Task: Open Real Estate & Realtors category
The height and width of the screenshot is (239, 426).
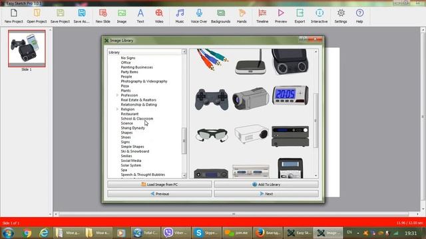Action: pos(138,100)
